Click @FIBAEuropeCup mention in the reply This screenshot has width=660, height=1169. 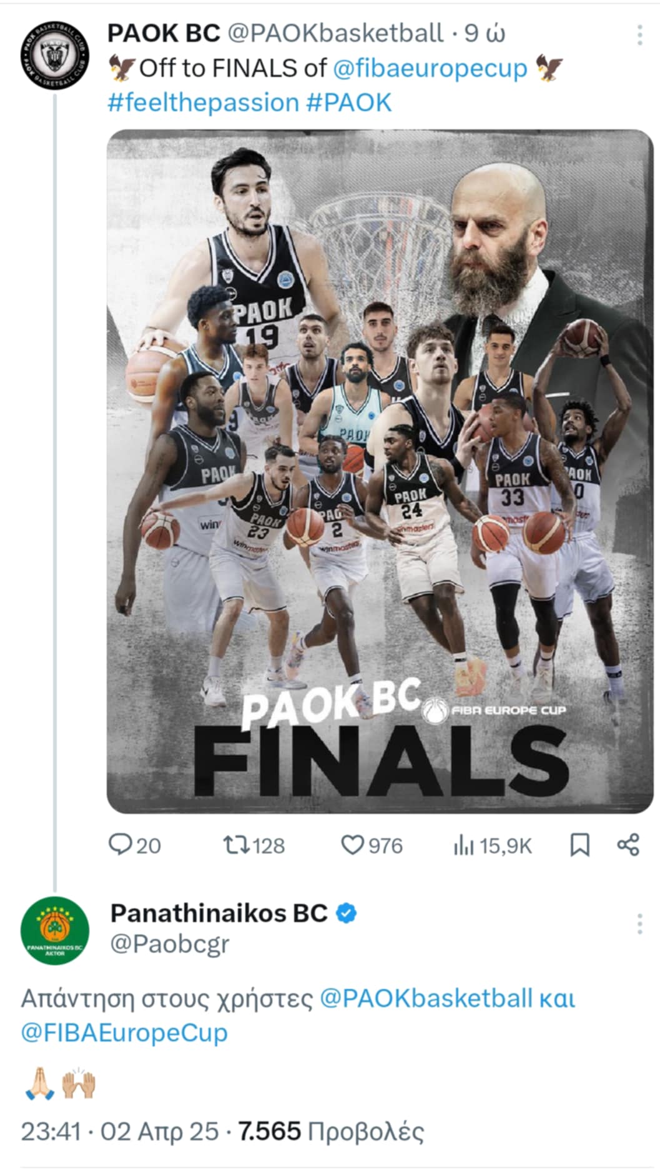124,1032
